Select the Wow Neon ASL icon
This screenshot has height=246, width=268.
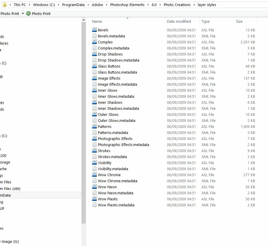tap(94, 187)
